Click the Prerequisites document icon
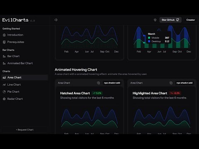Image resolution: width=199 pixels, height=149 pixels. point(4,42)
